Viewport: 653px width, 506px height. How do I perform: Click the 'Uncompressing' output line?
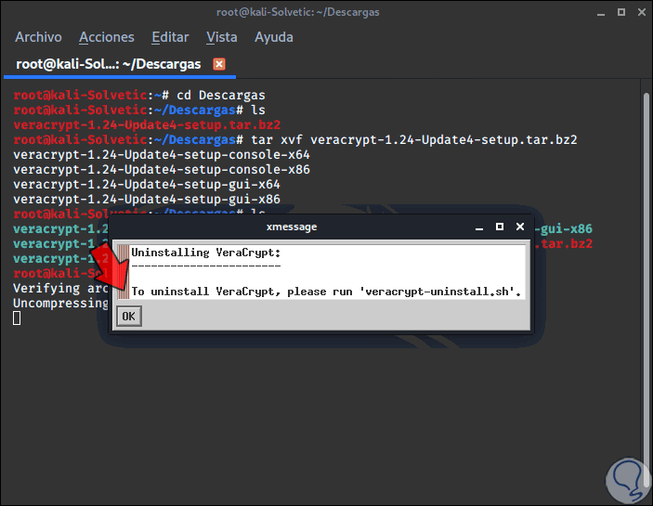pyautogui.click(x=60, y=304)
